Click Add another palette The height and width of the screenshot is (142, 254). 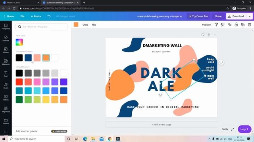[27, 131]
